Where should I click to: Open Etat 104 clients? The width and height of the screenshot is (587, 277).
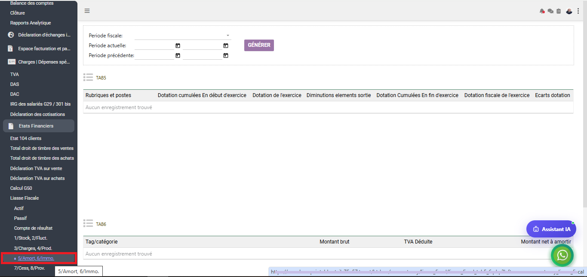26,138
